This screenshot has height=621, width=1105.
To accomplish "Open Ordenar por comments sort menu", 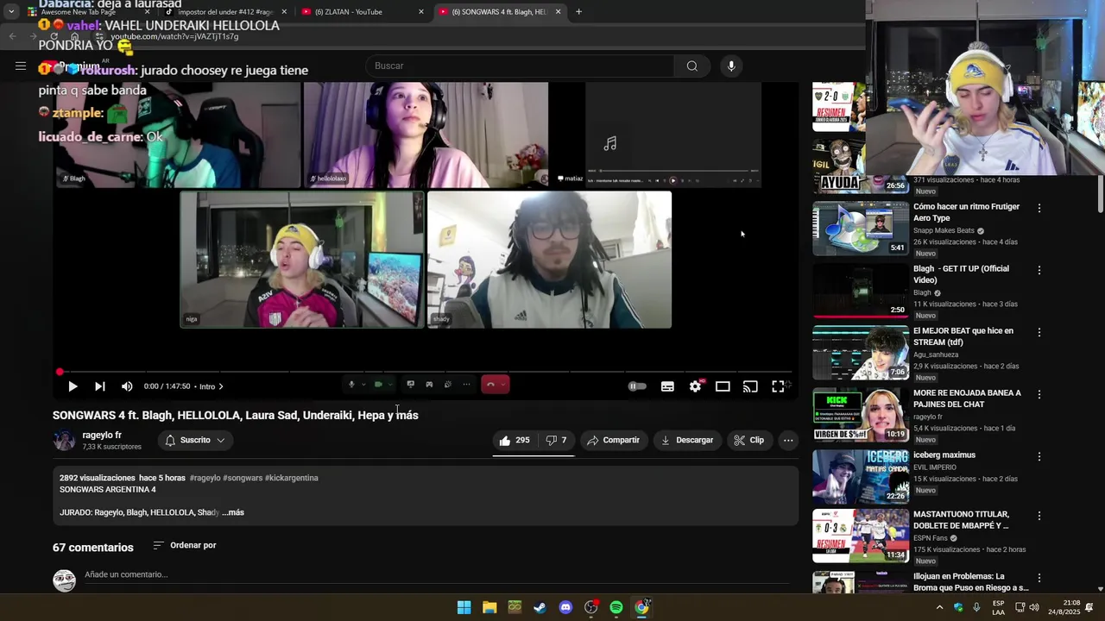I will [x=185, y=545].
